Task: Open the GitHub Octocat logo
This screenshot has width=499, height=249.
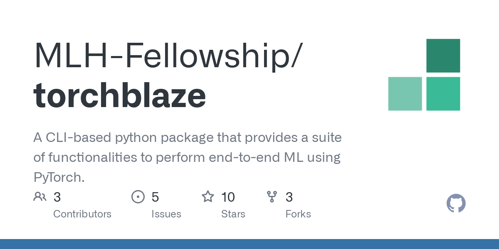Action: point(456,203)
